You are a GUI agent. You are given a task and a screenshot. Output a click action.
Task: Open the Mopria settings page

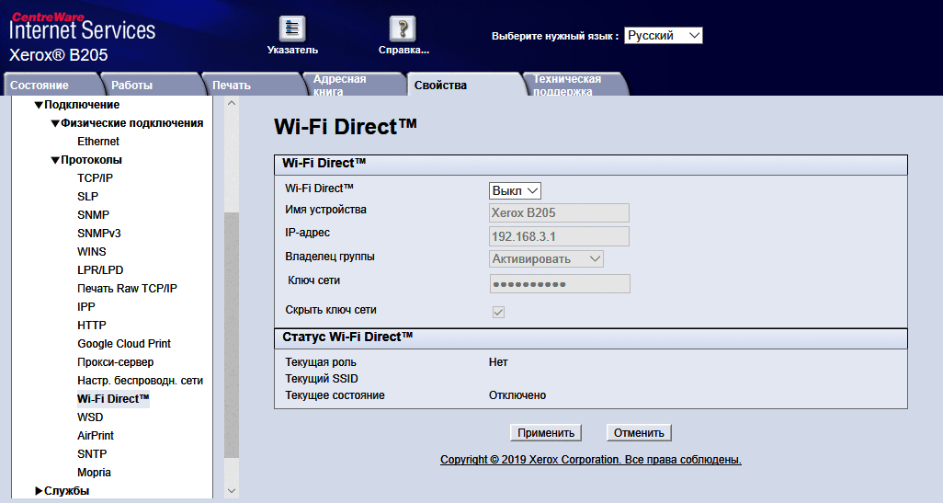click(x=94, y=473)
